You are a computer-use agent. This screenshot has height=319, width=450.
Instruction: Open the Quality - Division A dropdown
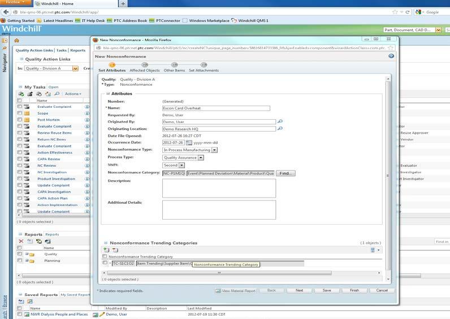75,68
